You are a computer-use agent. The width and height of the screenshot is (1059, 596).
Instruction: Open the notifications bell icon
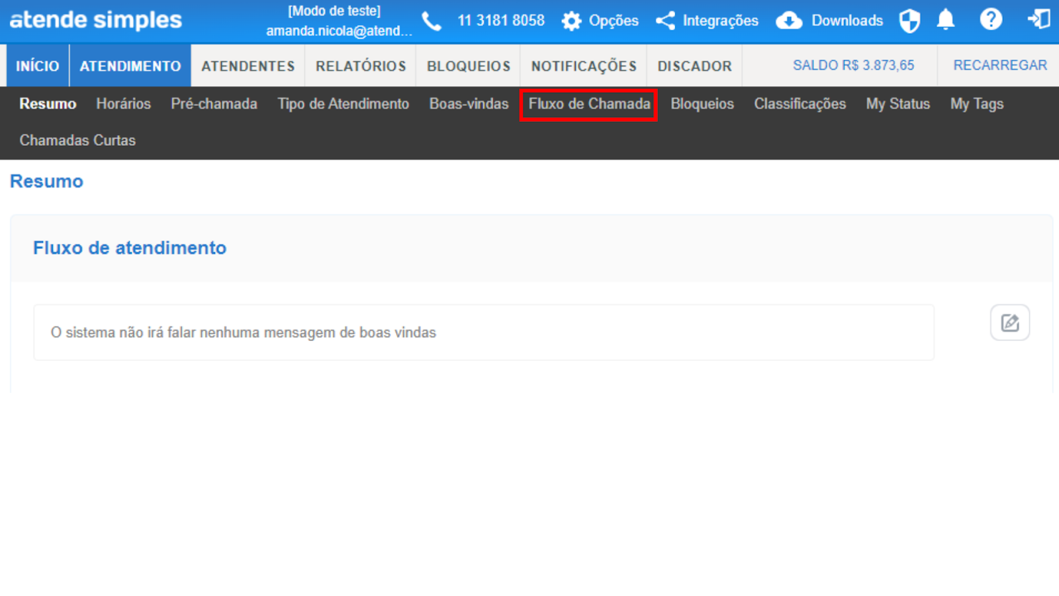pos(946,21)
